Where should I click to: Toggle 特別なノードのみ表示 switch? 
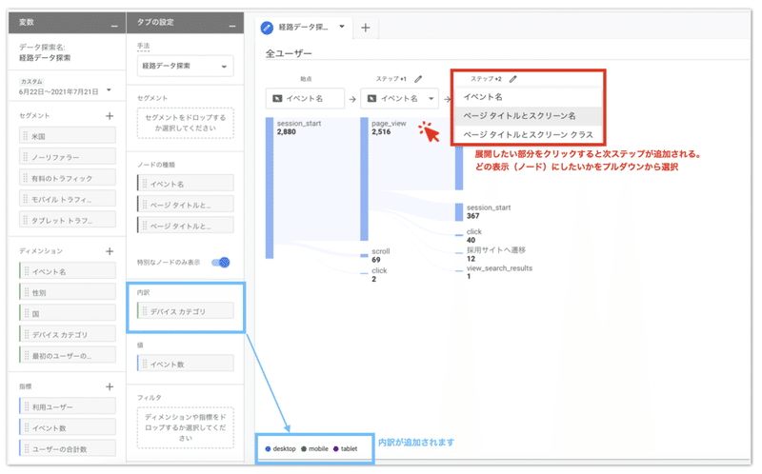(x=221, y=263)
